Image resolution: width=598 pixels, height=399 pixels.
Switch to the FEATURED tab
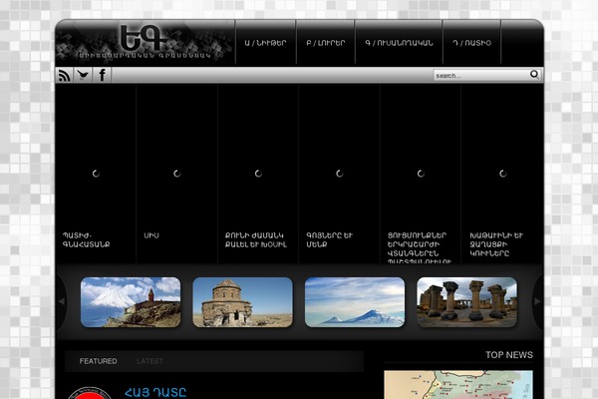(x=98, y=361)
